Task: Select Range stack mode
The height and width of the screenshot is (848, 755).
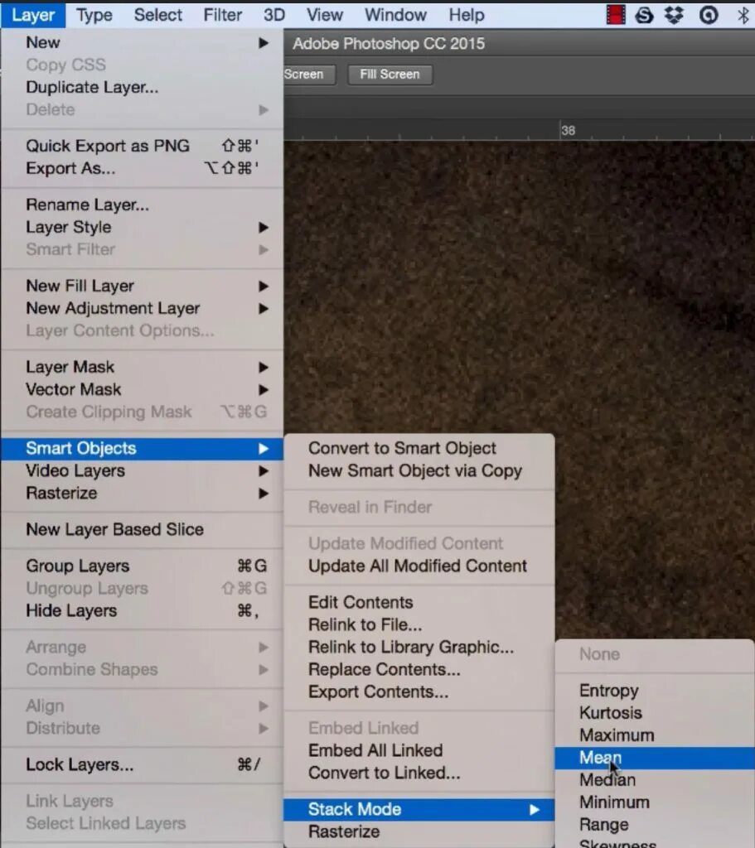Action: [655, 825]
